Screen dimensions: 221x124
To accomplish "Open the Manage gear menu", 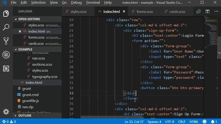I will coord(6,112).
